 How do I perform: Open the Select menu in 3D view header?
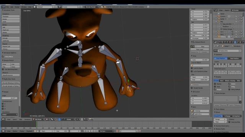[15, 119]
